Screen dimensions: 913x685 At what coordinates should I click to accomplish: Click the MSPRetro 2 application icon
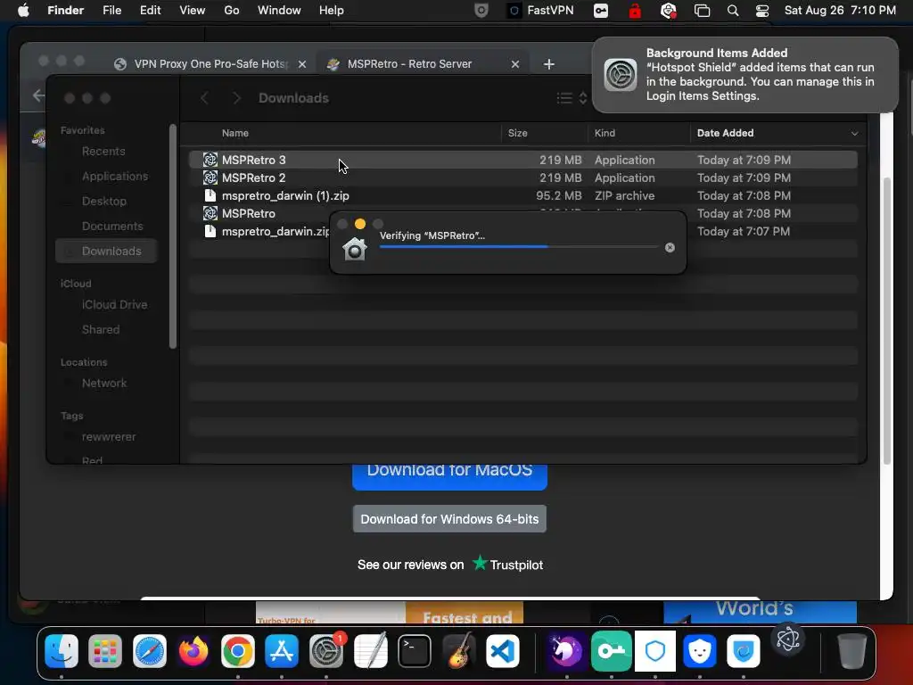click(210, 177)
